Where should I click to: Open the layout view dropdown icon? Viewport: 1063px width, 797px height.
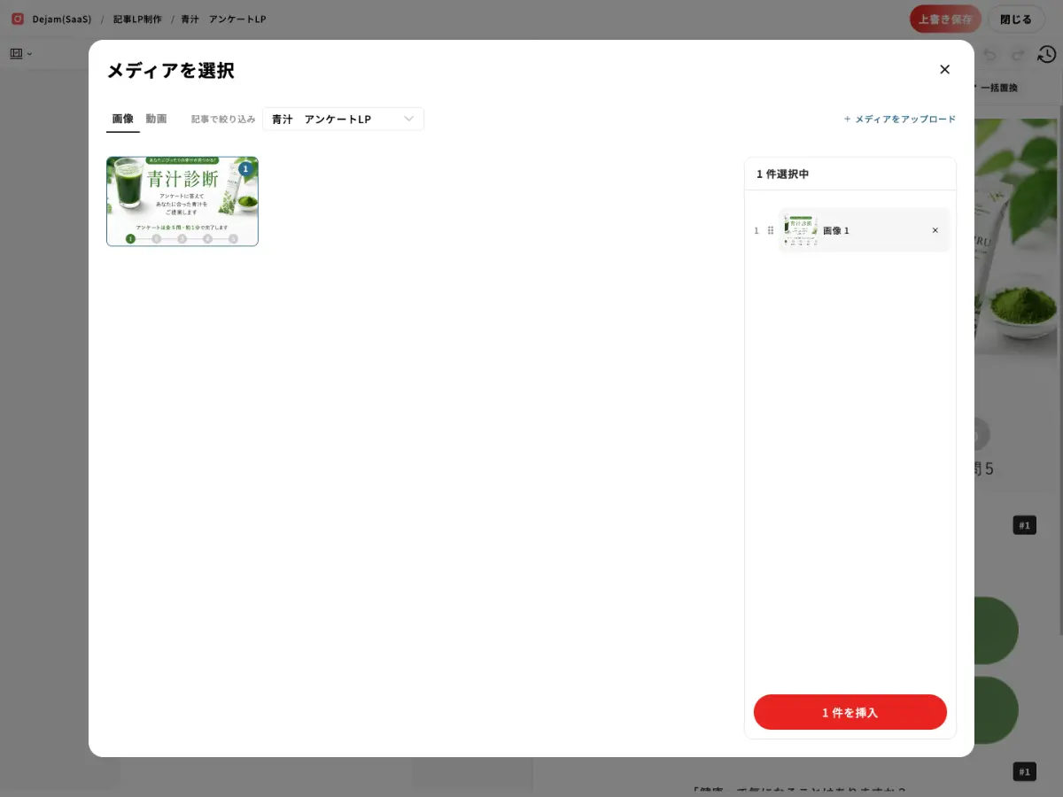click(x=21, y=53)
